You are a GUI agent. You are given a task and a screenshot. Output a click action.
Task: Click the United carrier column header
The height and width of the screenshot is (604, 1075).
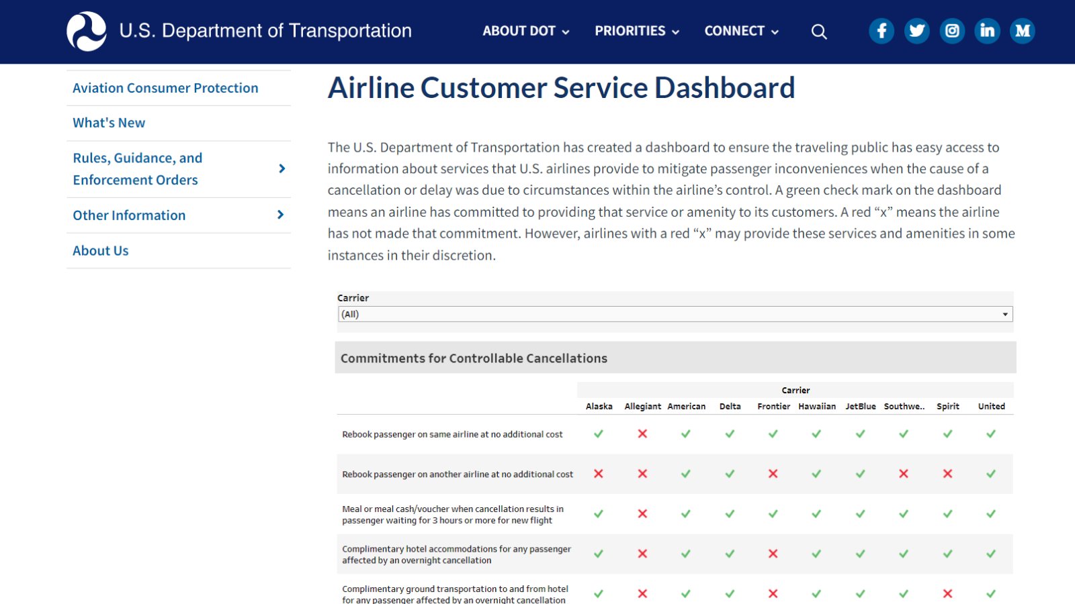(992, 406)
